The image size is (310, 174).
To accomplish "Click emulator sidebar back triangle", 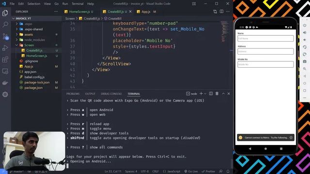I will (305, 76).
